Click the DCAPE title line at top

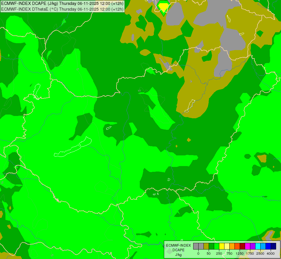pyautogui.click(x=62, y=3)
